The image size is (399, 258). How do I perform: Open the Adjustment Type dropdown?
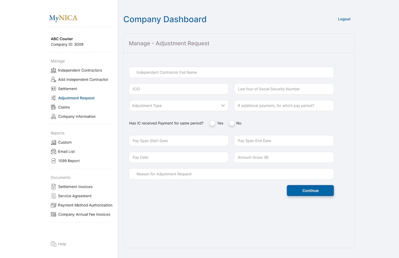[179, 105]
